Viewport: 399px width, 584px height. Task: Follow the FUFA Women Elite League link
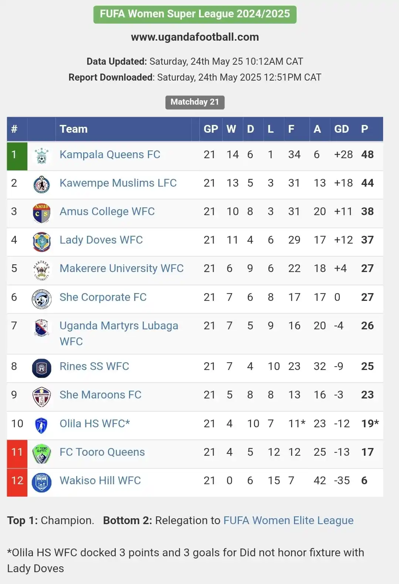[x=288, y=520]
